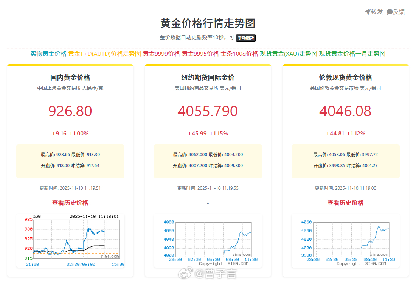This screenshot has height=283, width=416.
Task: Open the domestic au0 price chart thumbnail
Action: [73, 238]
